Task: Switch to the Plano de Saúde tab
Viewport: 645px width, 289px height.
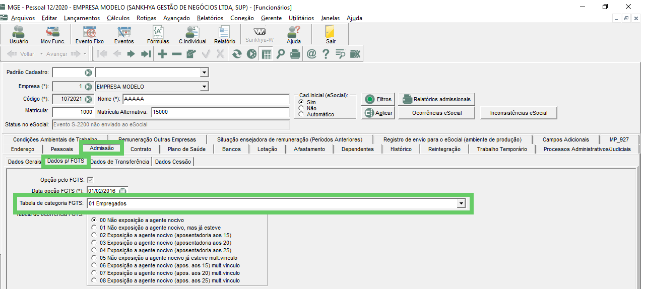Action: click(186, 149)
